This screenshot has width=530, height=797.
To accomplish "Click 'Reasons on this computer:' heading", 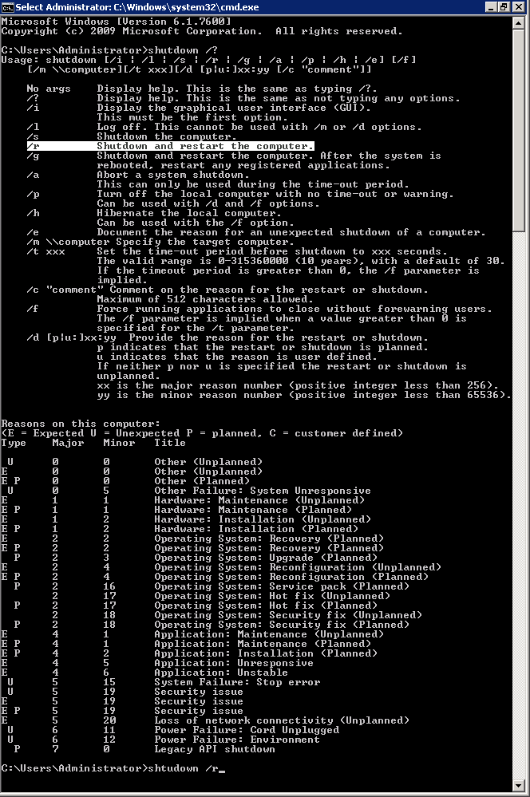I will click(81, 424).
